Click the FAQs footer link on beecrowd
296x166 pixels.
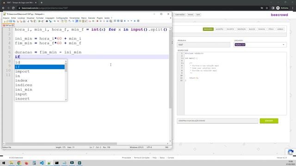point(154,158)
